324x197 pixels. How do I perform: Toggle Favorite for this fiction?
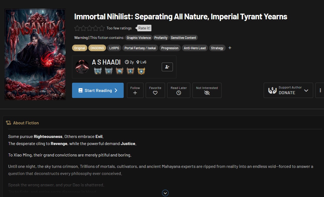click(x=155, y=90)
